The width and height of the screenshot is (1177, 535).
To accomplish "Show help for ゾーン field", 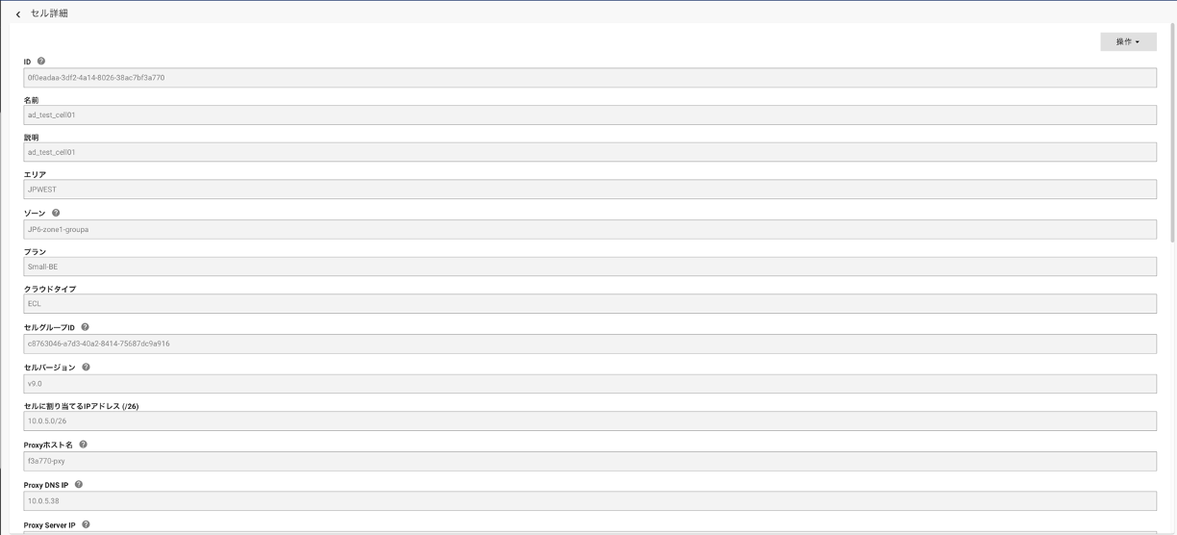I will [56, 213].
